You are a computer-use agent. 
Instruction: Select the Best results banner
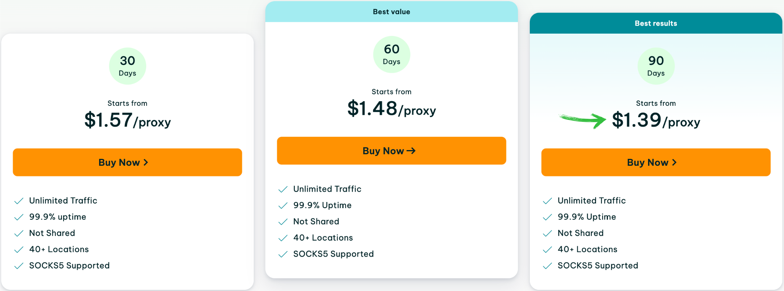[x=656, y=23]
